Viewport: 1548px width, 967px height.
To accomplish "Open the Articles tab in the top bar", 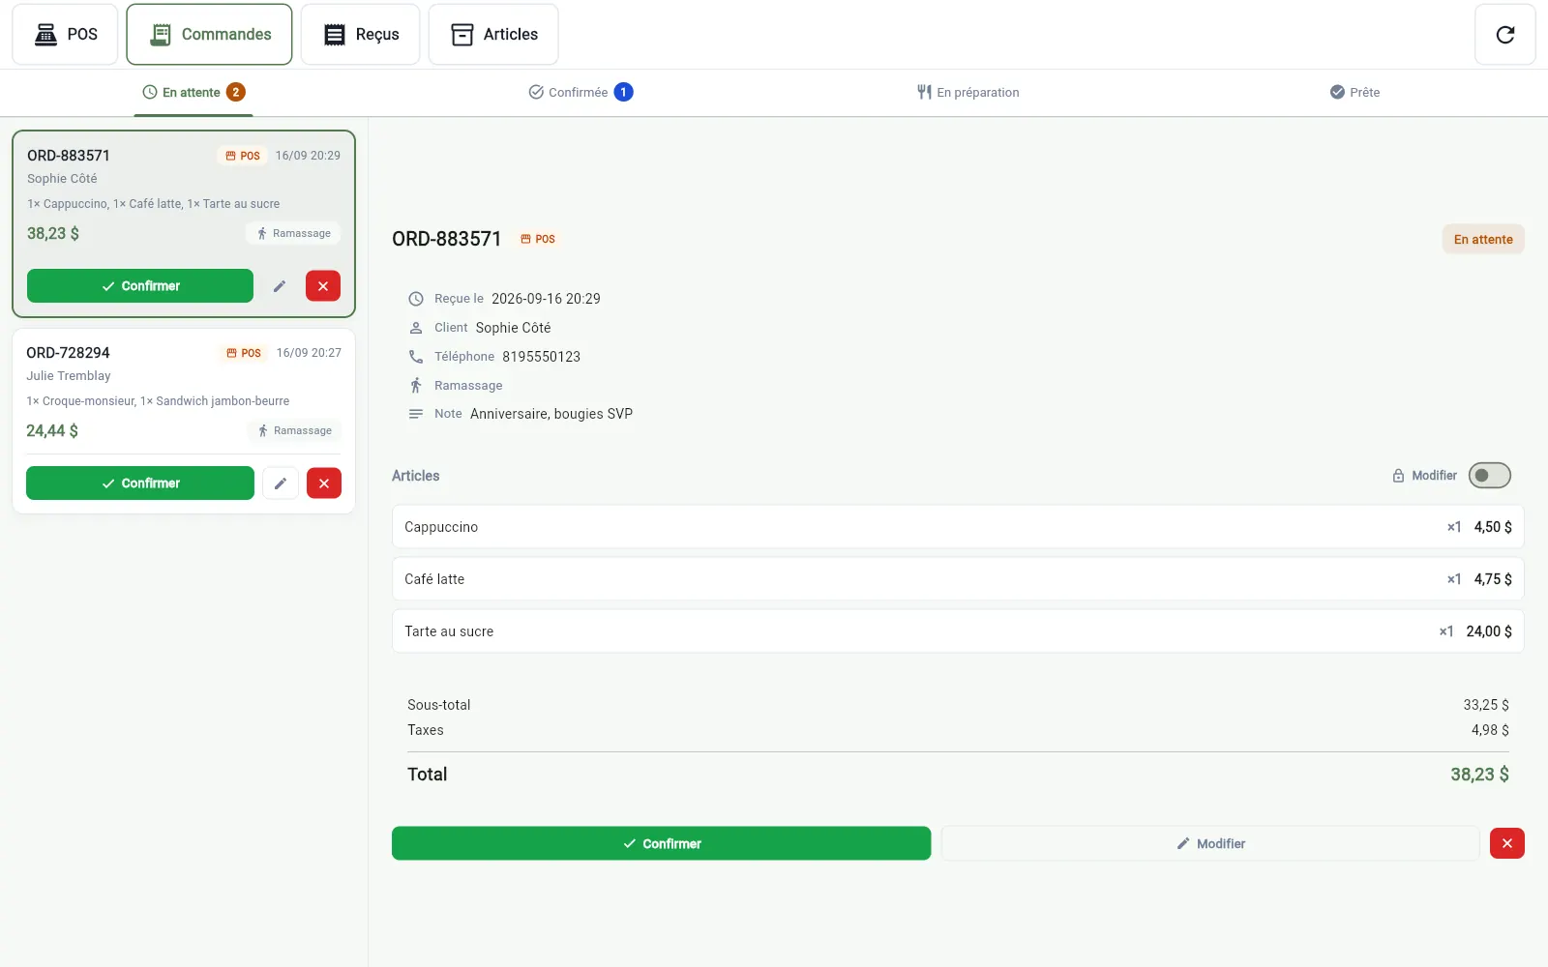I will [493, 35].
